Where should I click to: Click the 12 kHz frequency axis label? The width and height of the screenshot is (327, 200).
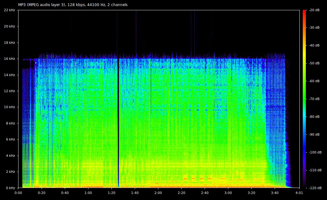coord(10,91)
